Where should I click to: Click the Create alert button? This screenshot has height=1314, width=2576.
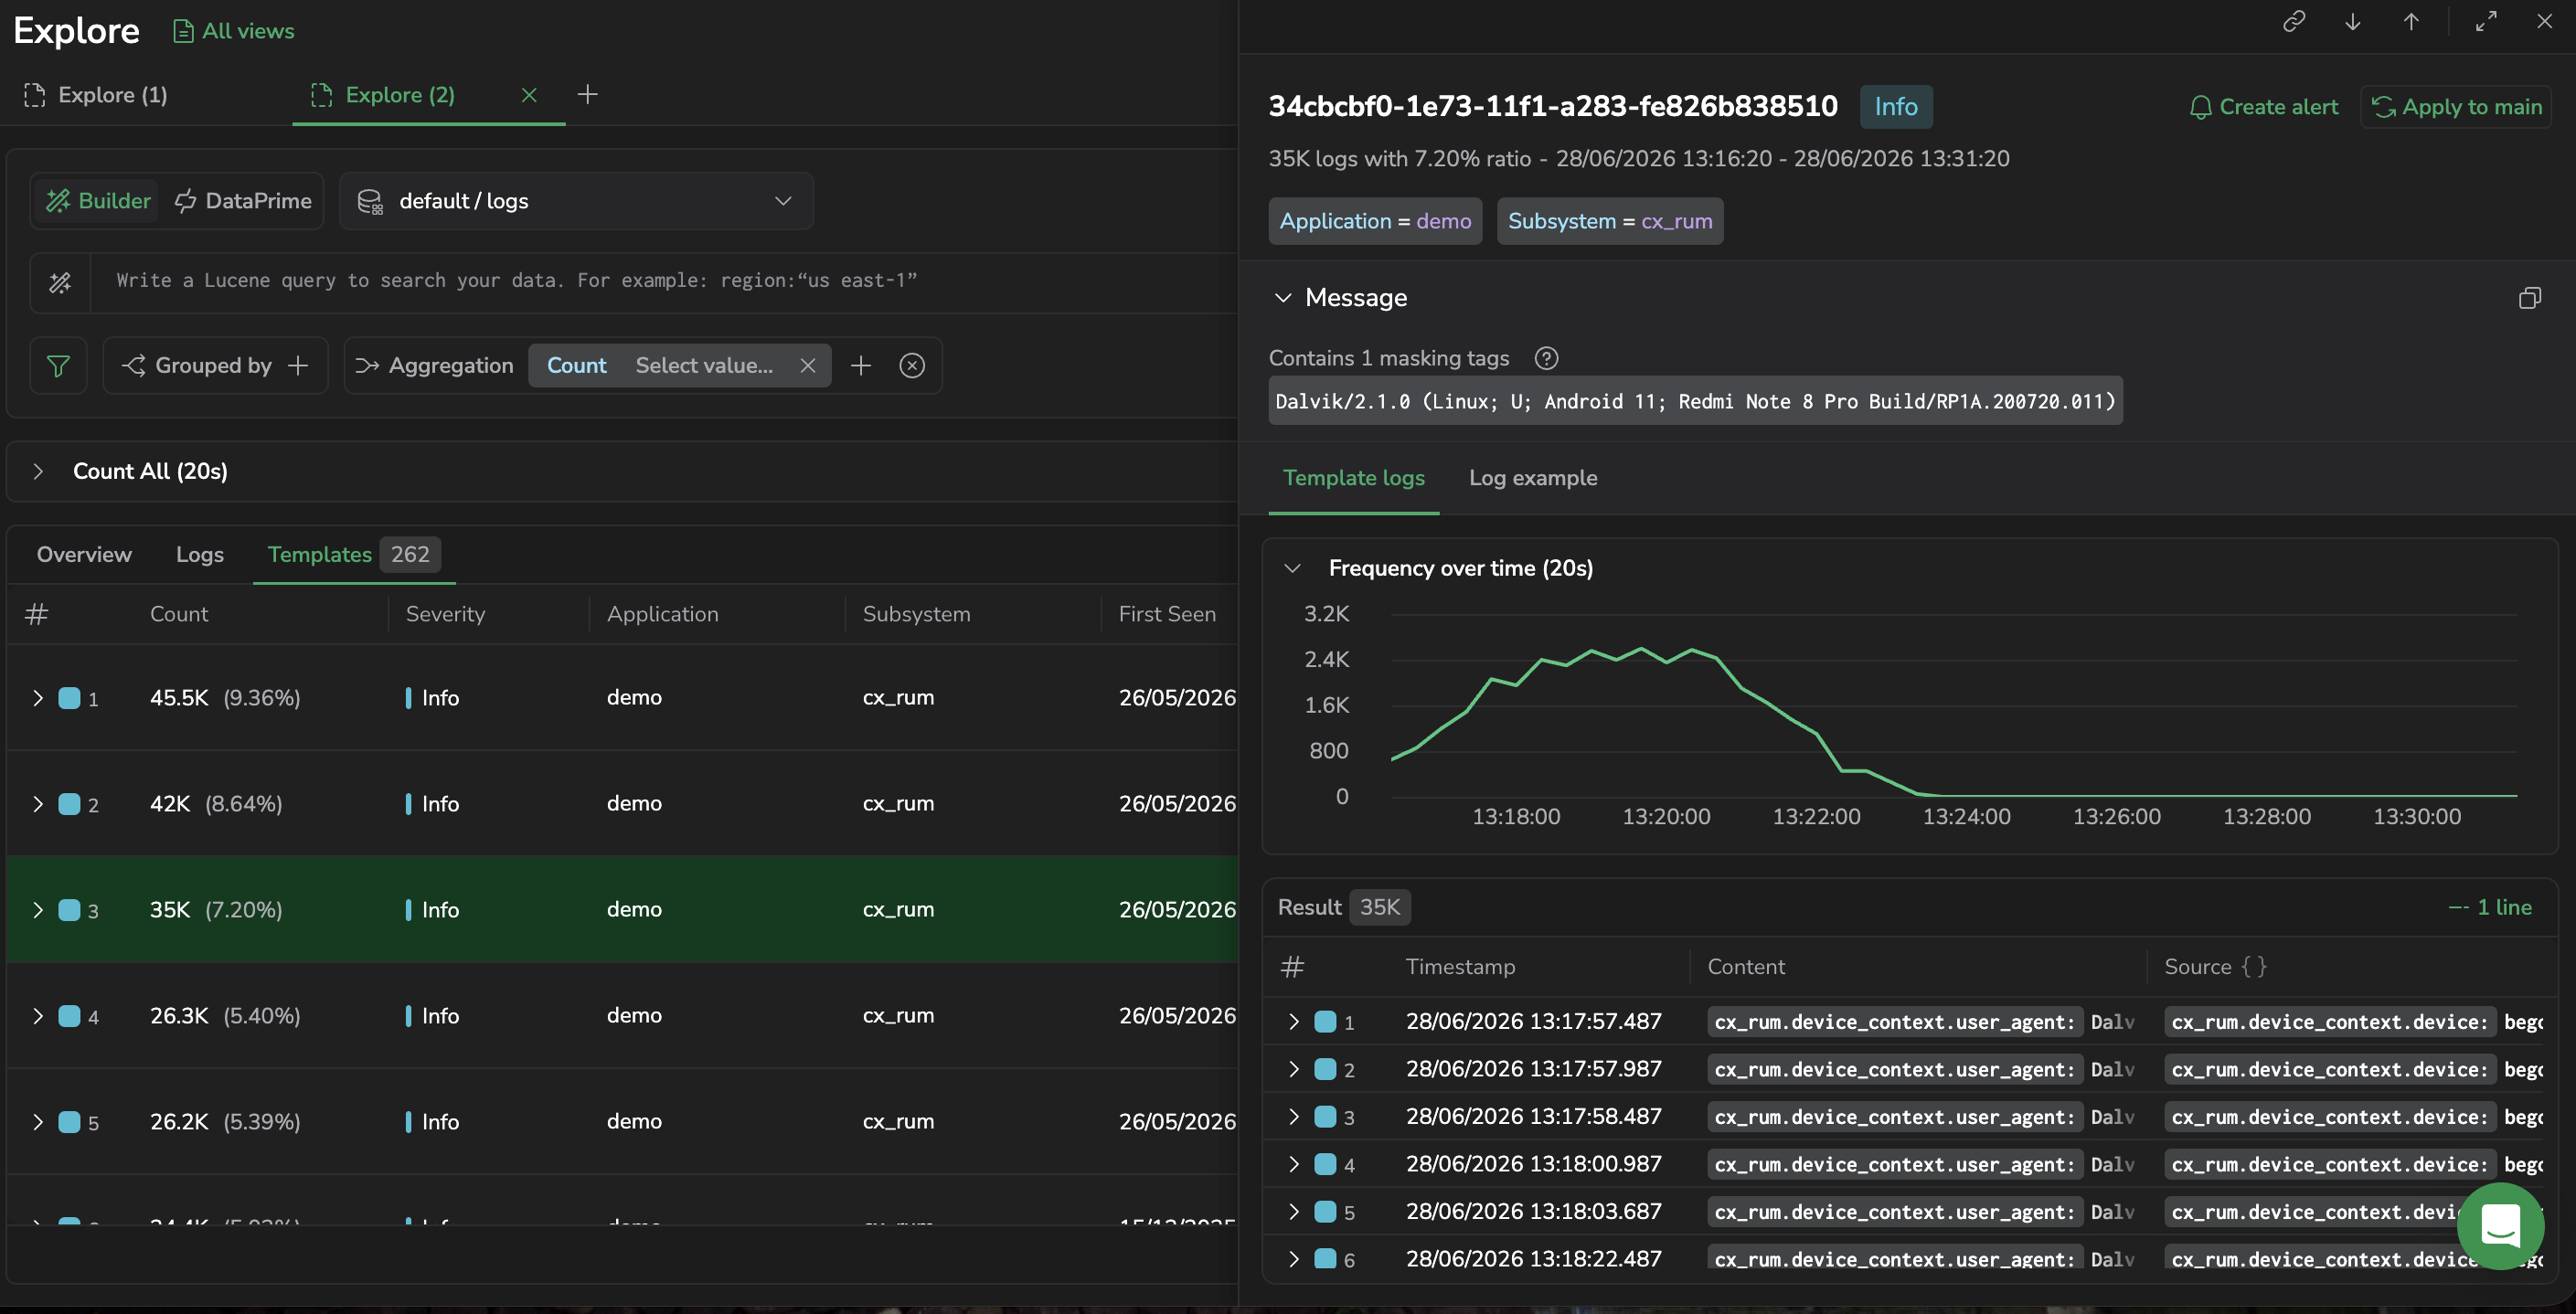[2263, 107]
